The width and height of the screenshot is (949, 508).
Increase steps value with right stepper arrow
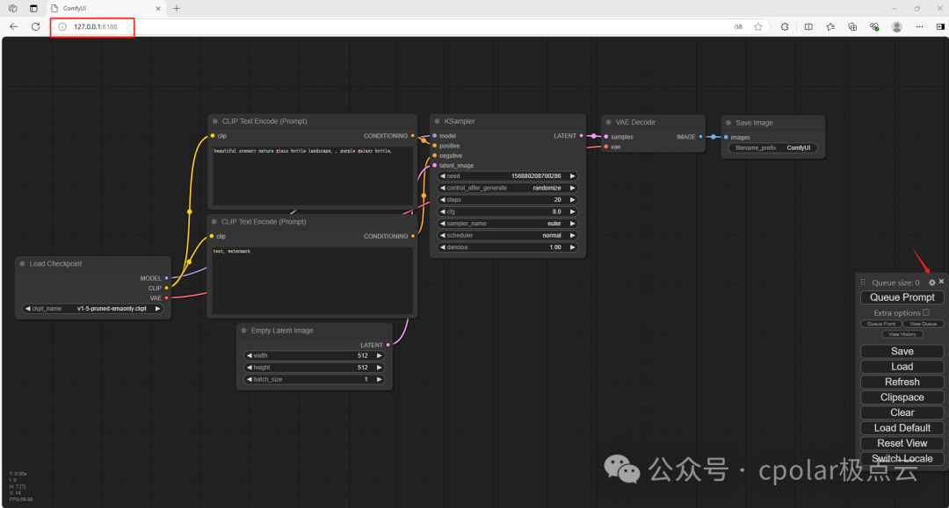coord(572,199)
